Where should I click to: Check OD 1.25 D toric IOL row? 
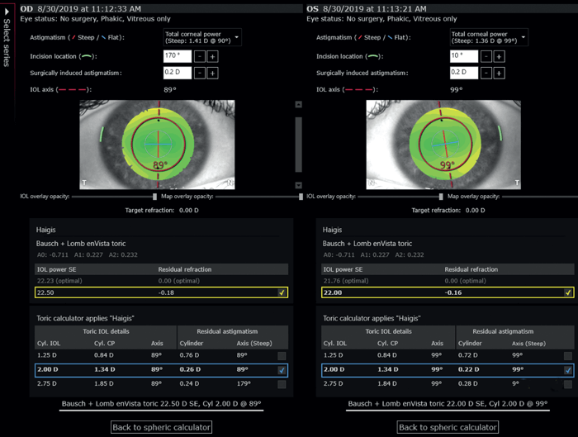point(282,356)
